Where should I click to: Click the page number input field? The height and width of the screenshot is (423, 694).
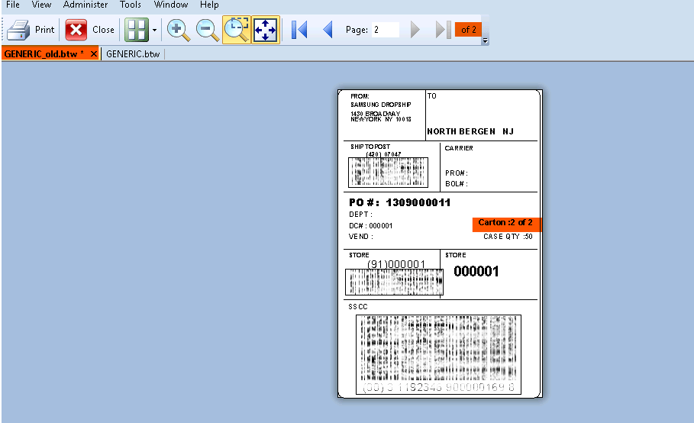click(385, 30)
